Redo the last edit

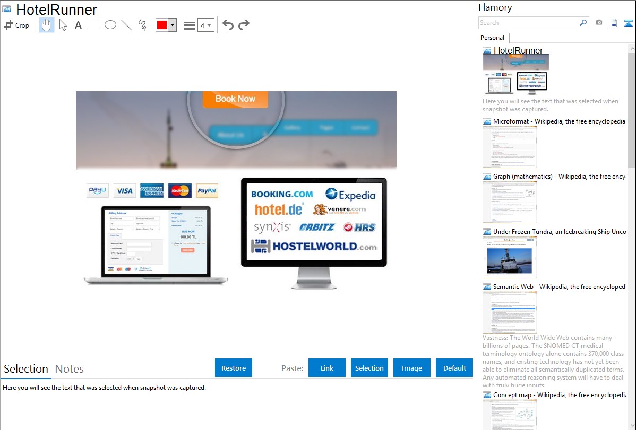244,25
